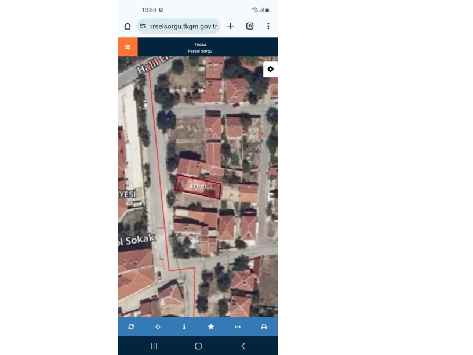This screenshot has width=473, height=355.
Task: Tap the locate crosshair icon
Action: click(158, 327)
